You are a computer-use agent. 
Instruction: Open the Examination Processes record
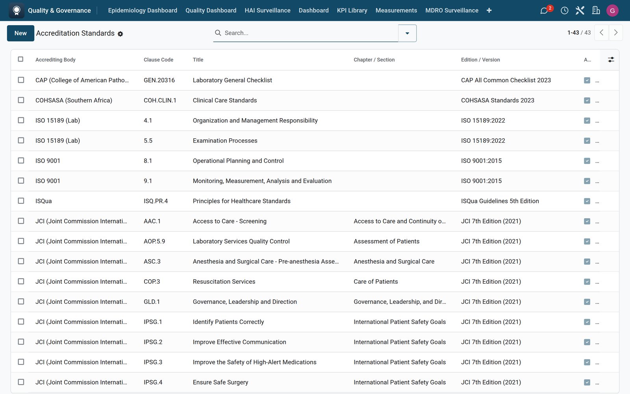225,141
